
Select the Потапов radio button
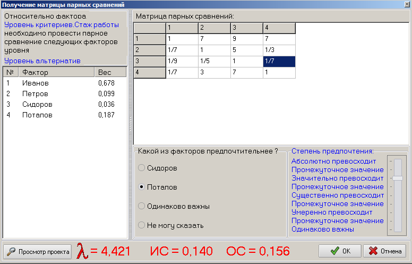click(141, 187)
